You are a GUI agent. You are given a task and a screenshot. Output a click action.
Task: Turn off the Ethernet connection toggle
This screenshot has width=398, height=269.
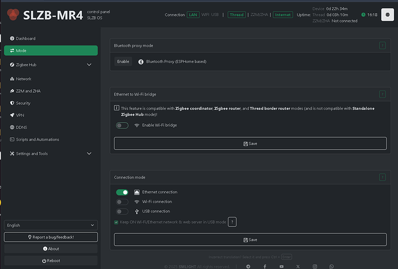coord(122,192)
